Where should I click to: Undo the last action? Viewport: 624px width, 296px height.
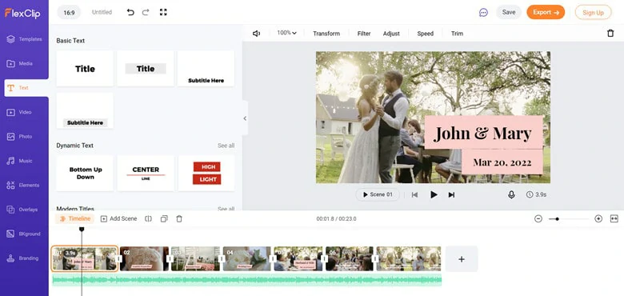[x=130, y=12]
